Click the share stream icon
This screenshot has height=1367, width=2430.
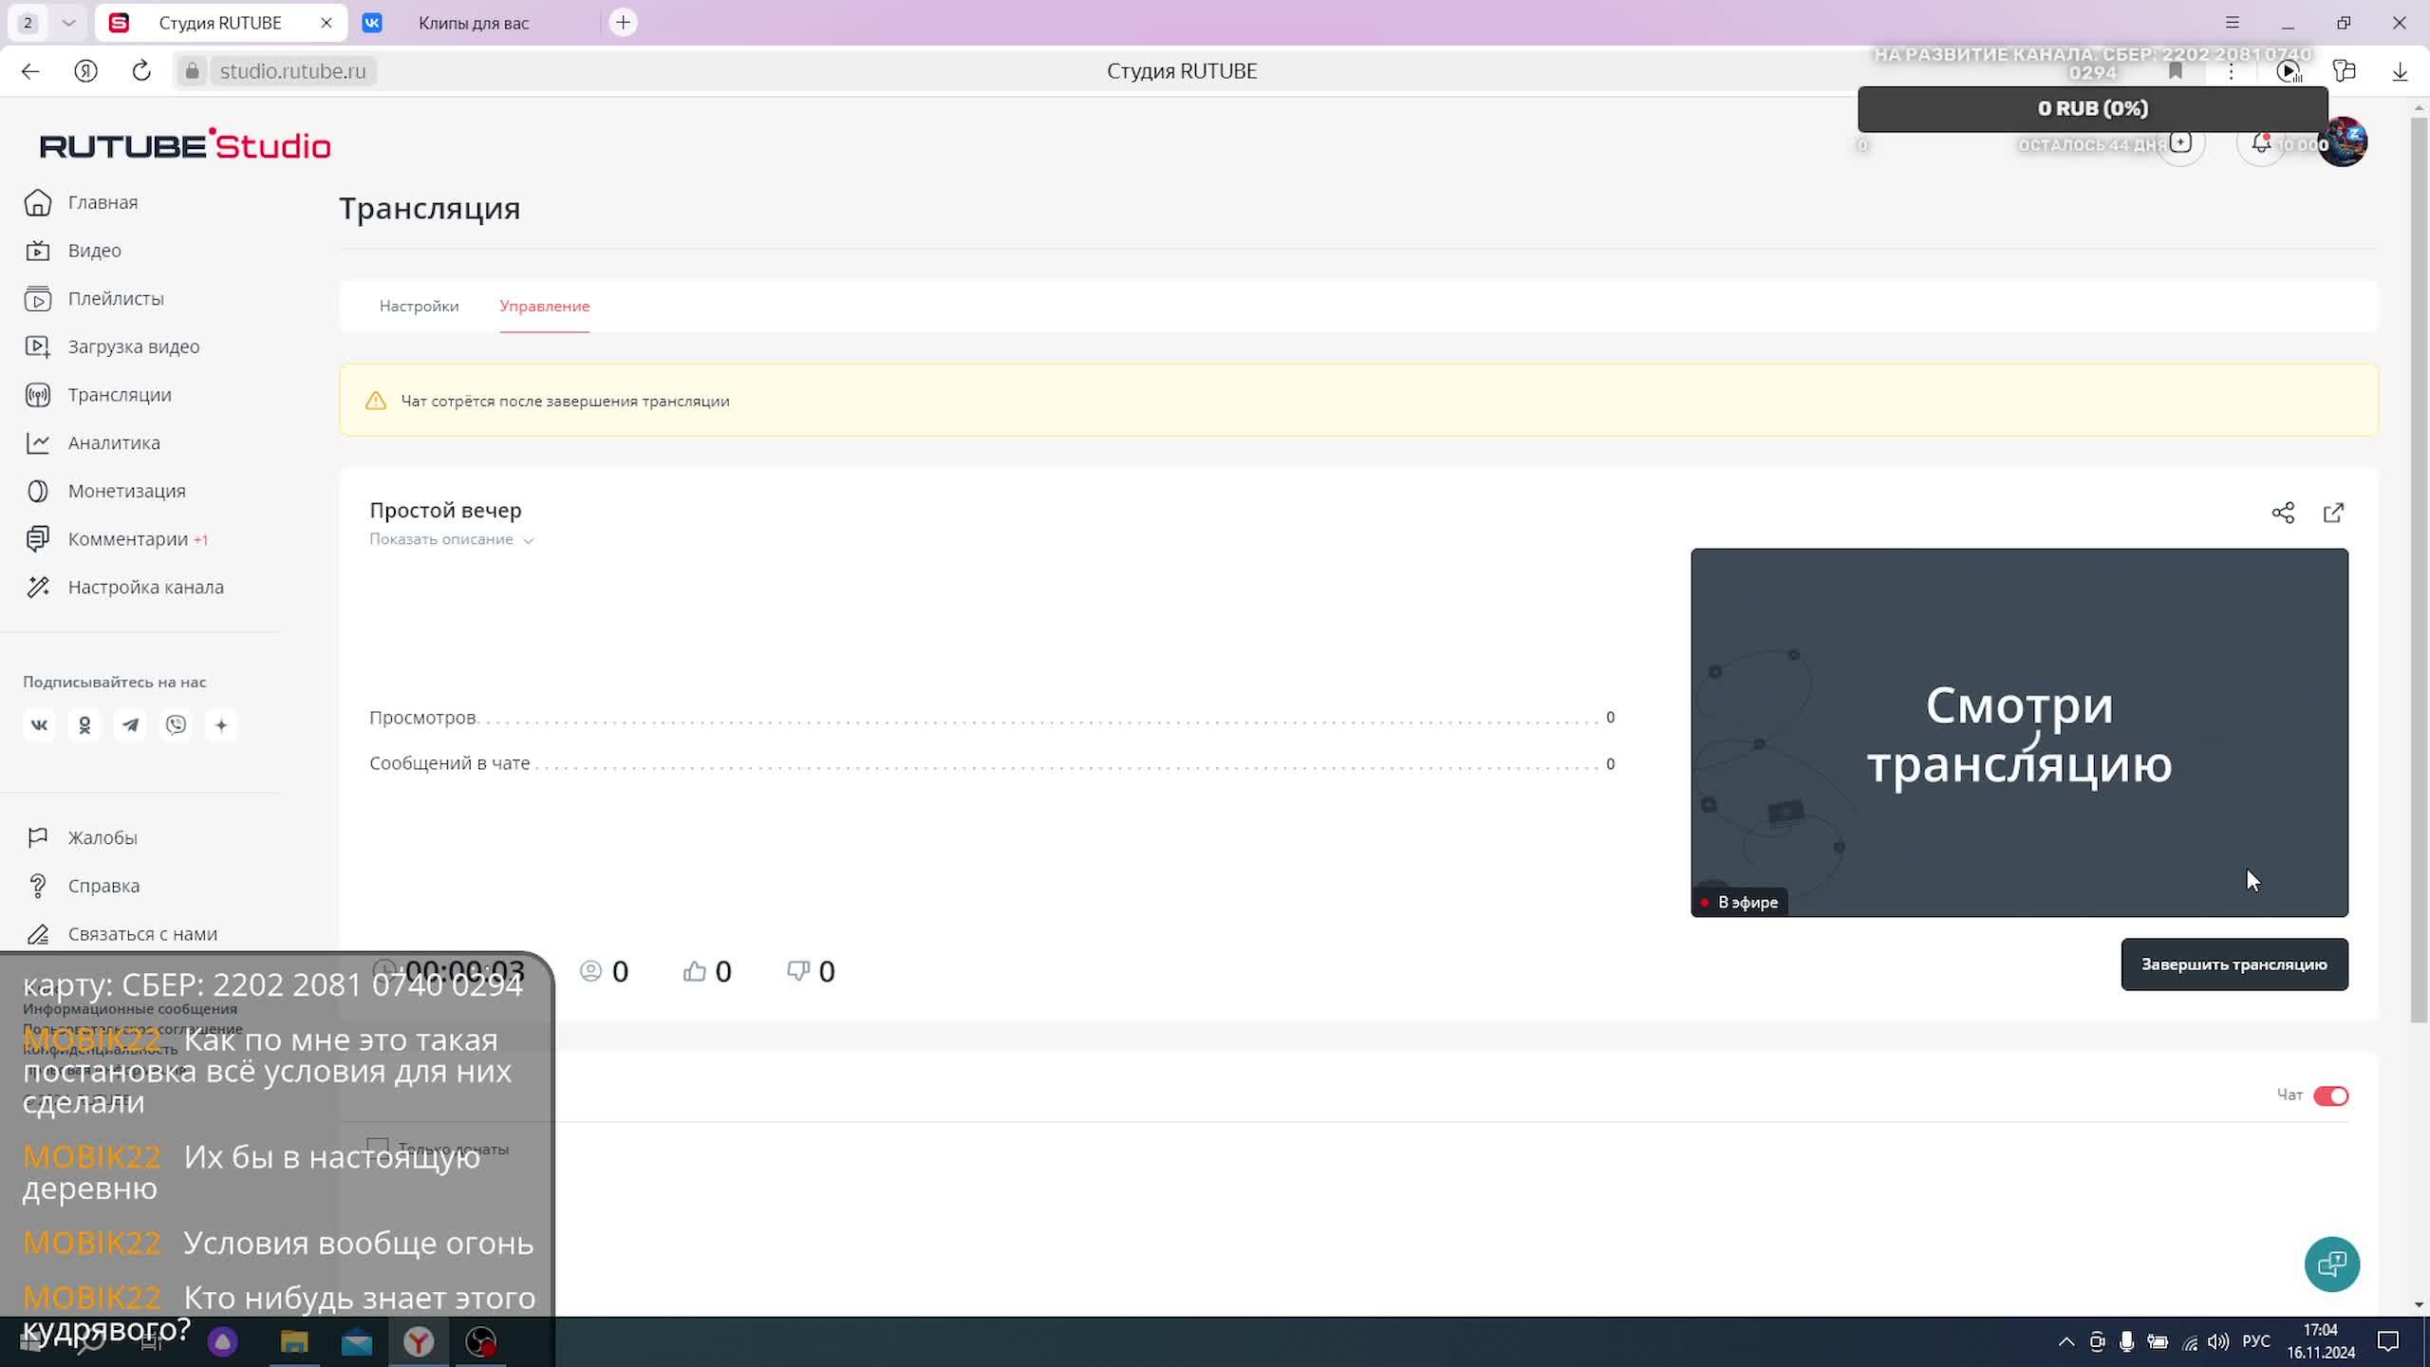(2283, 513)
